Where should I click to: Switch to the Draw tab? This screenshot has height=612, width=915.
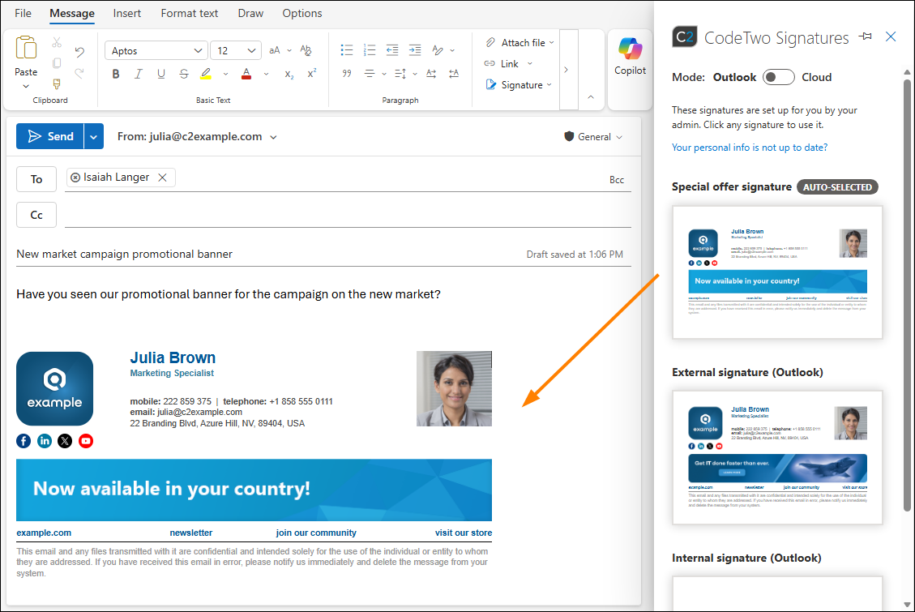pos(250,14)
